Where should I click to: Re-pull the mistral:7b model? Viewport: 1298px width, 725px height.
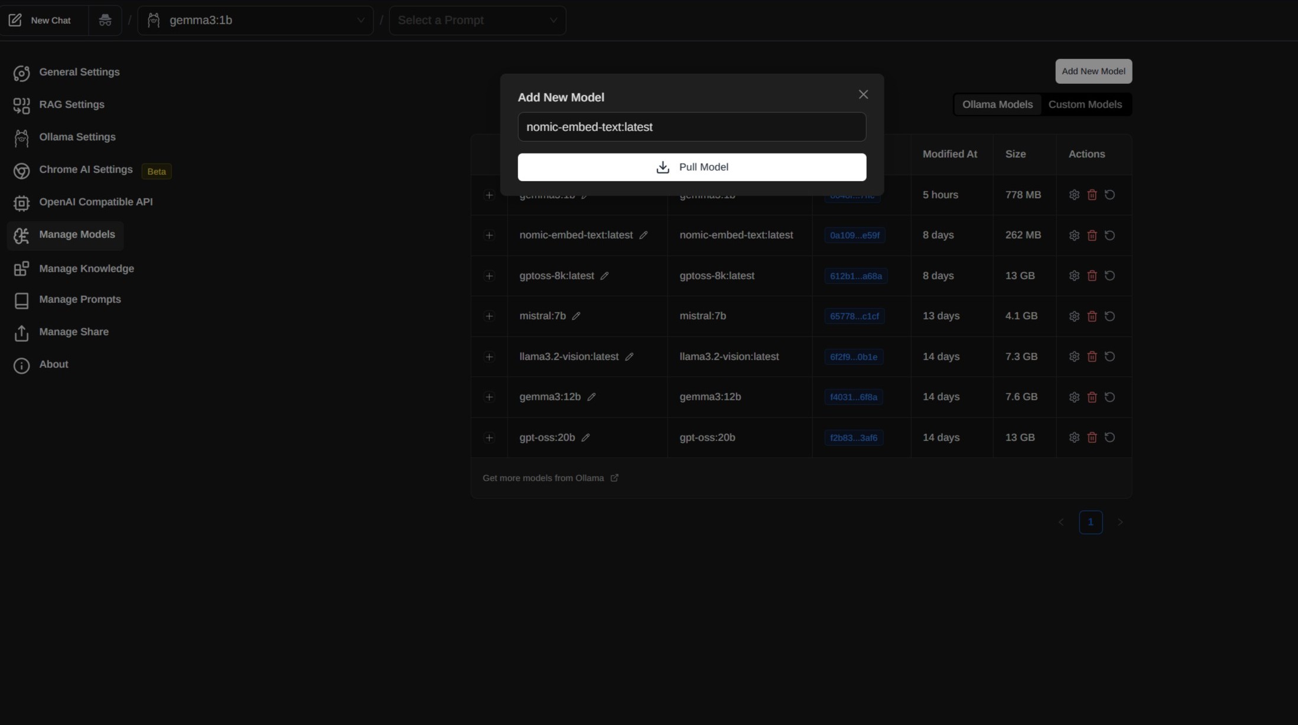tap(1110, 316)
